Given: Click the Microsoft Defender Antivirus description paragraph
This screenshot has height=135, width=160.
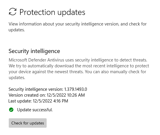Looking at the screenshot, I should (79, 69).
